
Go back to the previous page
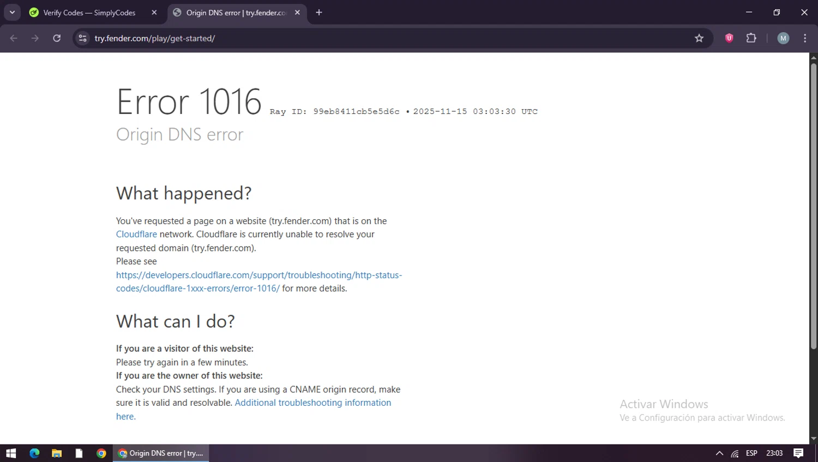pyautogui.click(x=14, y=38)
